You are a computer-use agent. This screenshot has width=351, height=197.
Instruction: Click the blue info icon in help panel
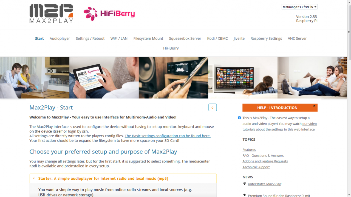(x=239, y=118)
